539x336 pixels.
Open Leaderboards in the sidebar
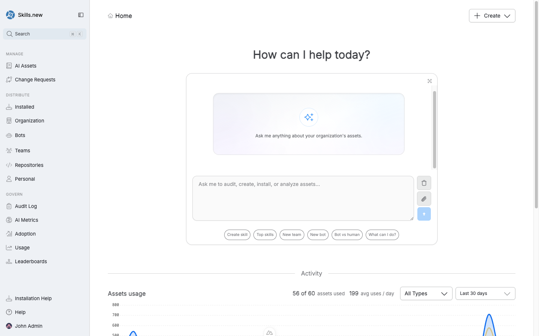(x=31, y=261)
